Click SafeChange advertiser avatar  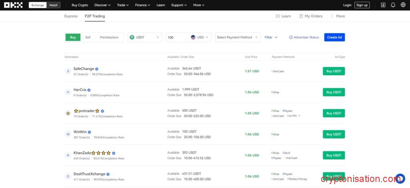click(68, 71)
